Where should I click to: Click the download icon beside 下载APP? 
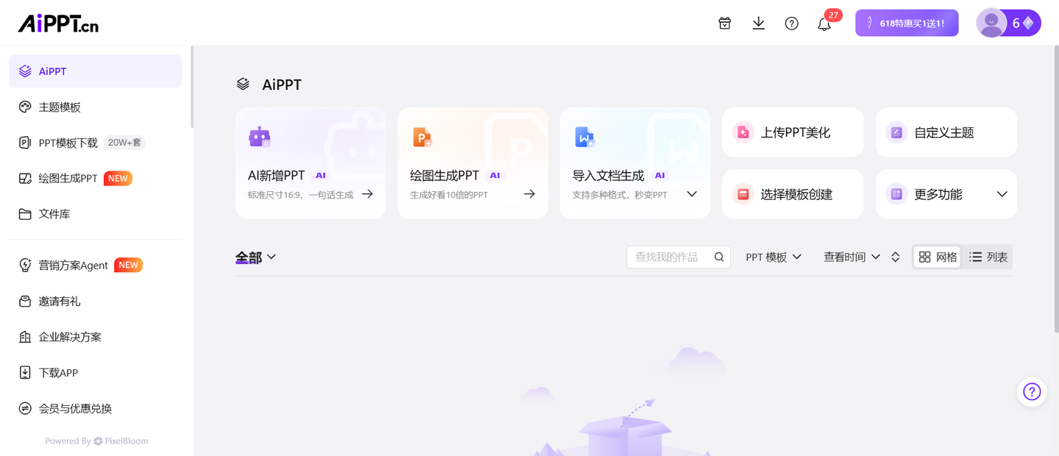coord(25,372)
